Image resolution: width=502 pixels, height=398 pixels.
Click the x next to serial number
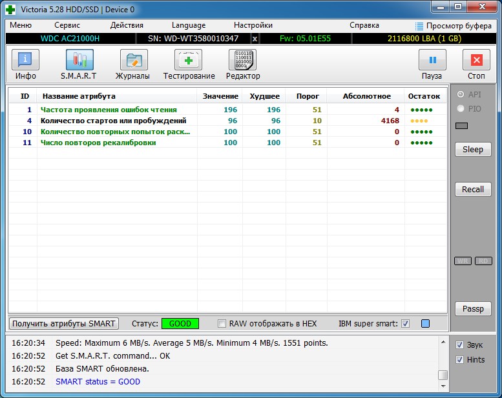255,39
